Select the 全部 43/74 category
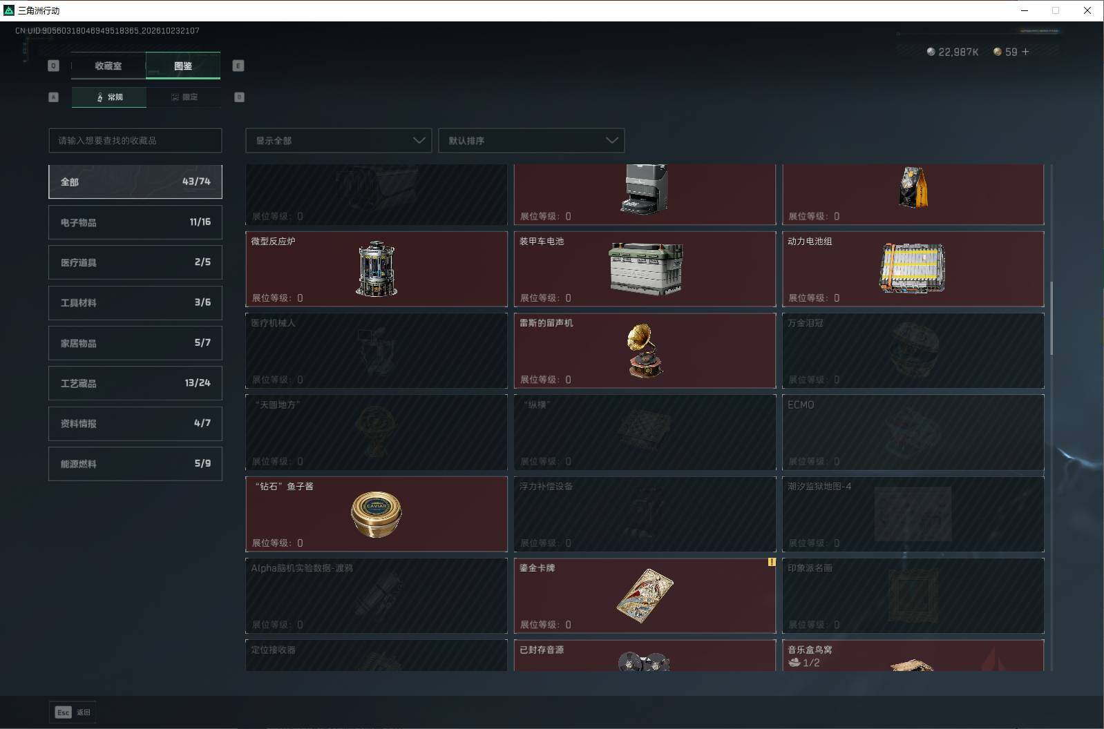 coord(135,182)
